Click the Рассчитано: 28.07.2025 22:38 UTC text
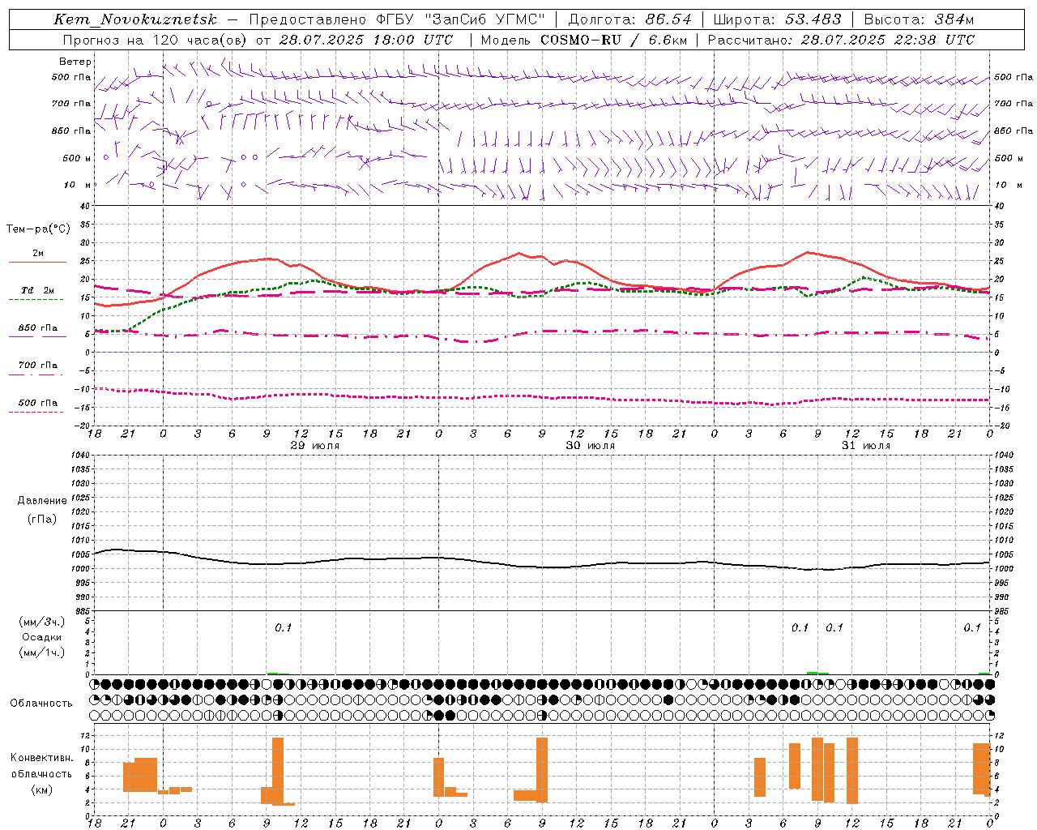1037x830 pixels. pos(841,40)
